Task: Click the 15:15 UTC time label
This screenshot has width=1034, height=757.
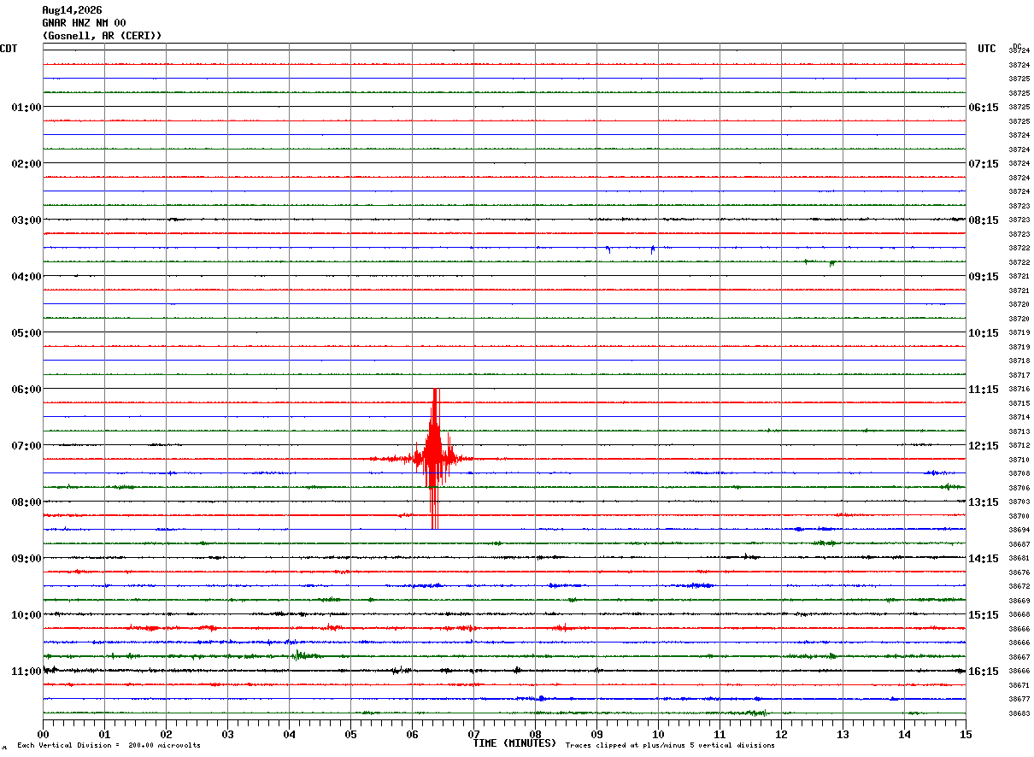Action: [x=983, y=615]
